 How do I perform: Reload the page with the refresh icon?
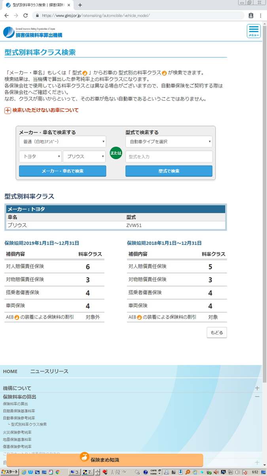(x=25, y=15)
